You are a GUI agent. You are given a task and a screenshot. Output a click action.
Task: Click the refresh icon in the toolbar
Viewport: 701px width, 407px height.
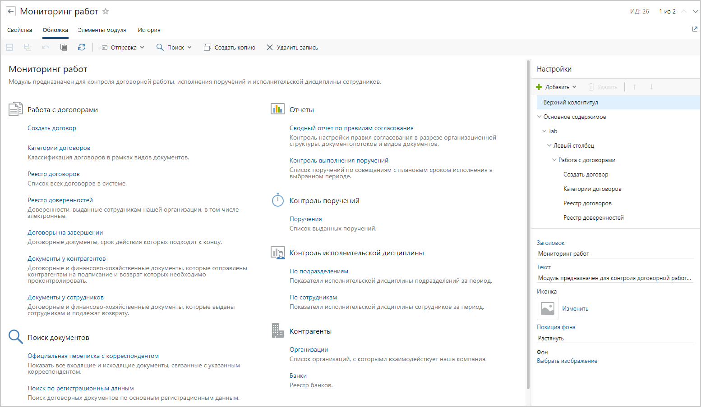tap(82, 47)
